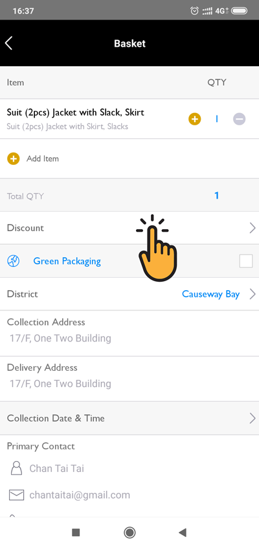The width and height of the screenshot is (259, 548).
Task: Tap the person icon beside Chan Tai Tai
Action: pyautogui.click(x=16, y=468)
